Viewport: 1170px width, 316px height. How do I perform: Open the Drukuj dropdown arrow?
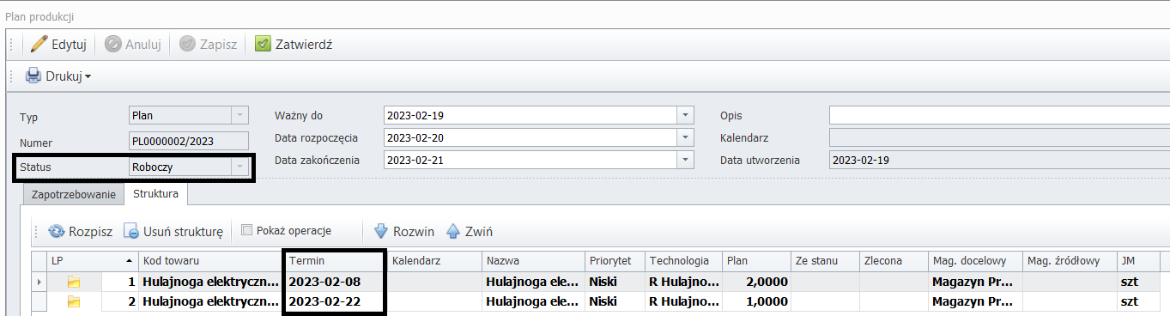(x=88, y=76)
